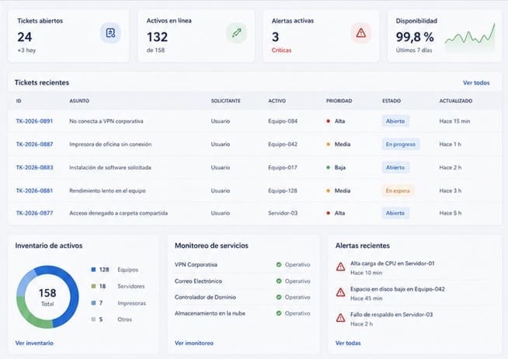Click 'Rendimiento lento en el equipo' subject
Image resolution: width=508 pixels, height=359 pixels.
(107, 190)
